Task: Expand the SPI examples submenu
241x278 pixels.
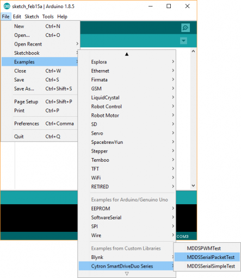Action: click(x=127, y=226)
